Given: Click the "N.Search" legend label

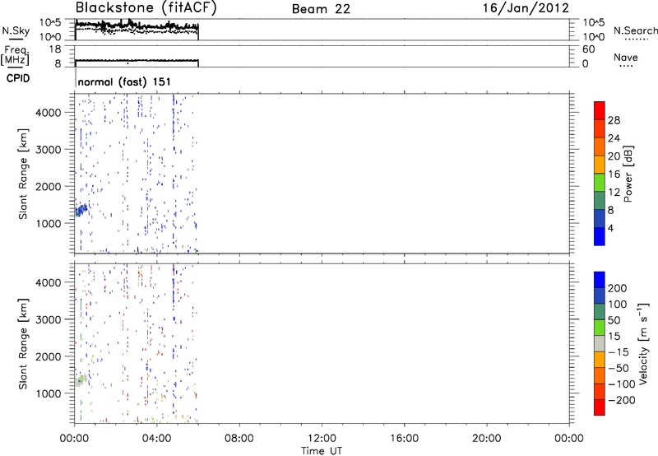Looking at the screenshot, I should [635, 30].
